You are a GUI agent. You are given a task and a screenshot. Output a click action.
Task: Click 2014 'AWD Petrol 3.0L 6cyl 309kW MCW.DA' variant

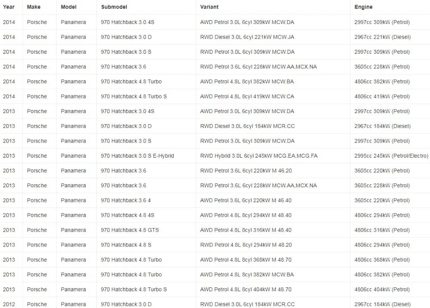(247, 22)
